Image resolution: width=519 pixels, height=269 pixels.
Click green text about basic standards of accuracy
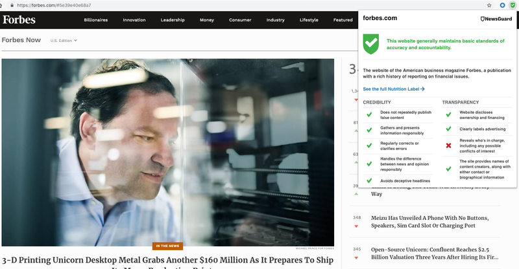pos(446,44)
